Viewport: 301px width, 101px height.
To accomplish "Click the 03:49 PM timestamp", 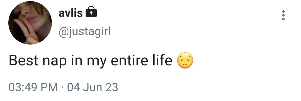I will coord(33,87).
